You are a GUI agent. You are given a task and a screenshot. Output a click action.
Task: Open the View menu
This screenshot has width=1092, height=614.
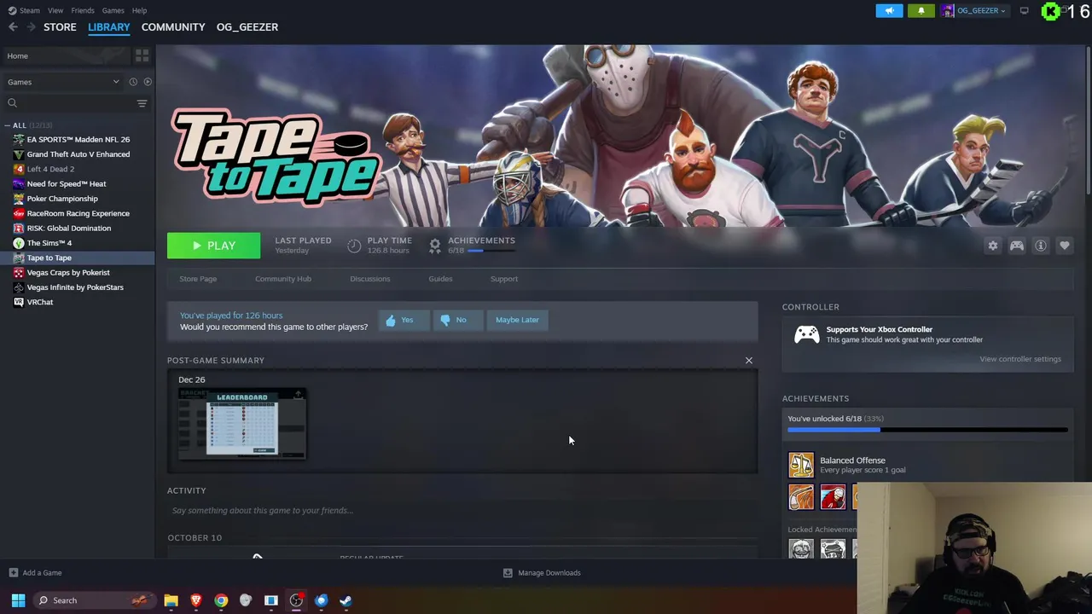point(55,10)
